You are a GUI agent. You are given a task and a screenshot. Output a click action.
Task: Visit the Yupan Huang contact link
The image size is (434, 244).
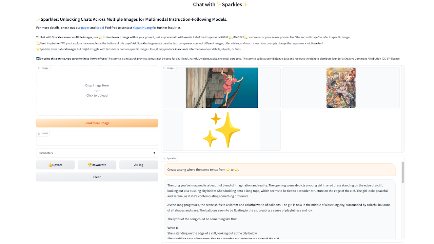[x=142, y=28]
